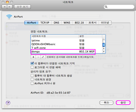
Task: Check the 네트워크 변경 checkbox
Action: click(32, 79)
